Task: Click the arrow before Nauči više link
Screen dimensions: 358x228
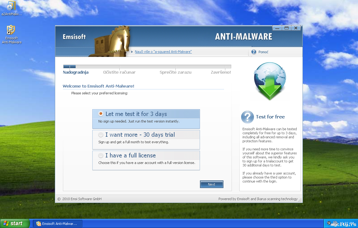Action: pos(132,52)
